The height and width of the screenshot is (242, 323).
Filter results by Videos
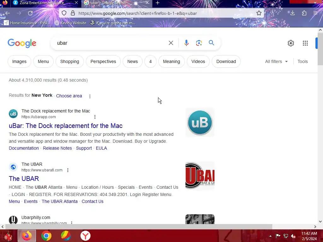click(x=198, y=61)
